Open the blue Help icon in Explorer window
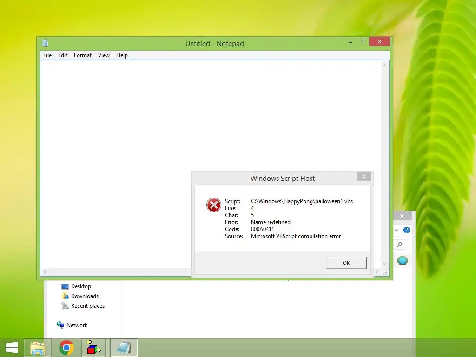The width and height of the screenshot is (476, 357). (x=406, y=230)
